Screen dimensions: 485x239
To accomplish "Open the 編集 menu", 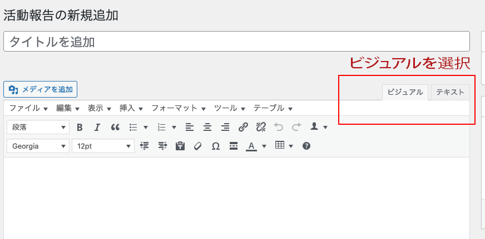I will pyautogui.click(x=68, y=108).
